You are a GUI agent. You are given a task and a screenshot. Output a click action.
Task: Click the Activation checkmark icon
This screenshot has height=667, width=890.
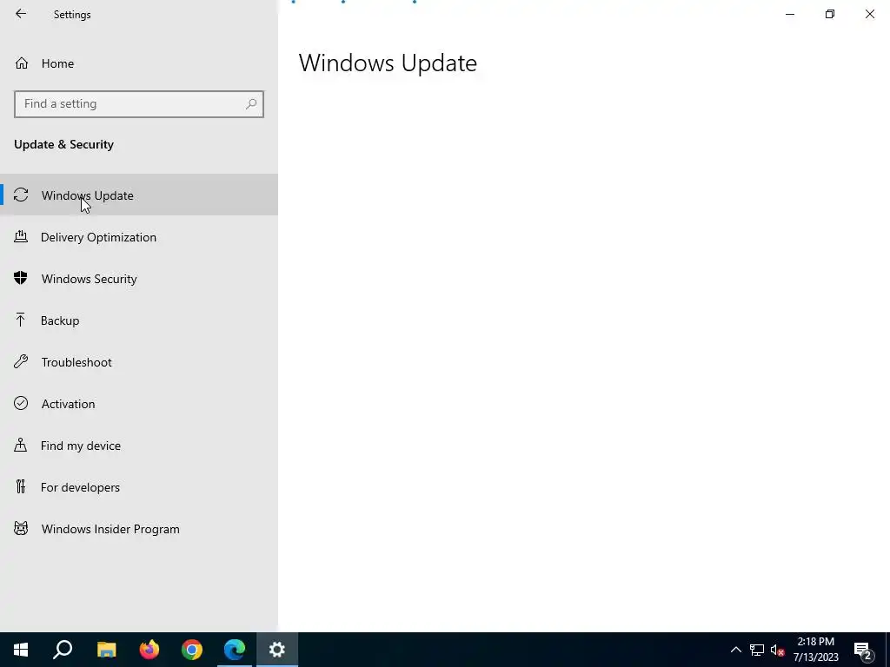click(21, 403)
